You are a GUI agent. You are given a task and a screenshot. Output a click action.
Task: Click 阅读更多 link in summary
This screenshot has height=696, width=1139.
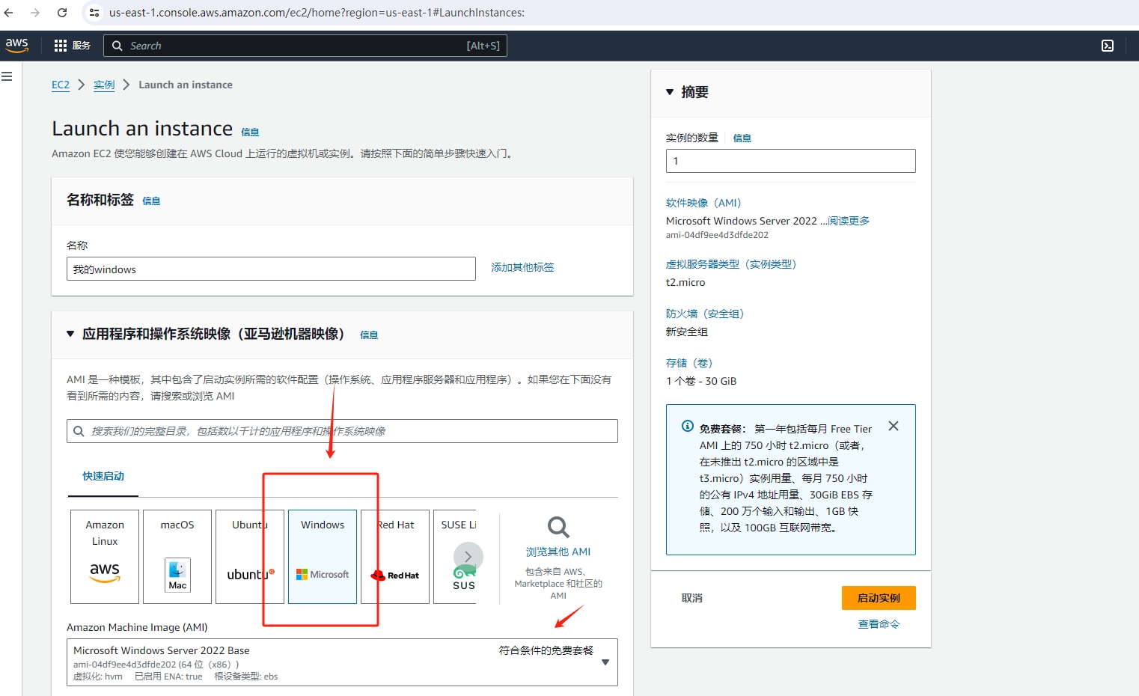(x=849, y=221)
